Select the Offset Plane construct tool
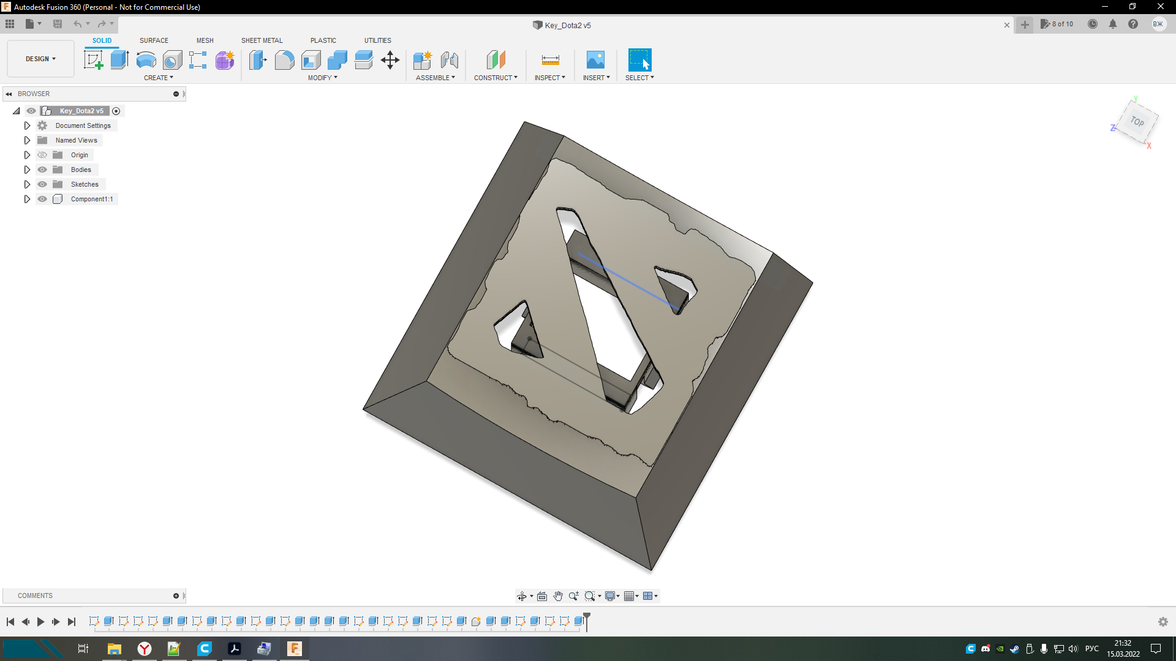Screen dimensions: 1176x661 (x=496, y=60)
